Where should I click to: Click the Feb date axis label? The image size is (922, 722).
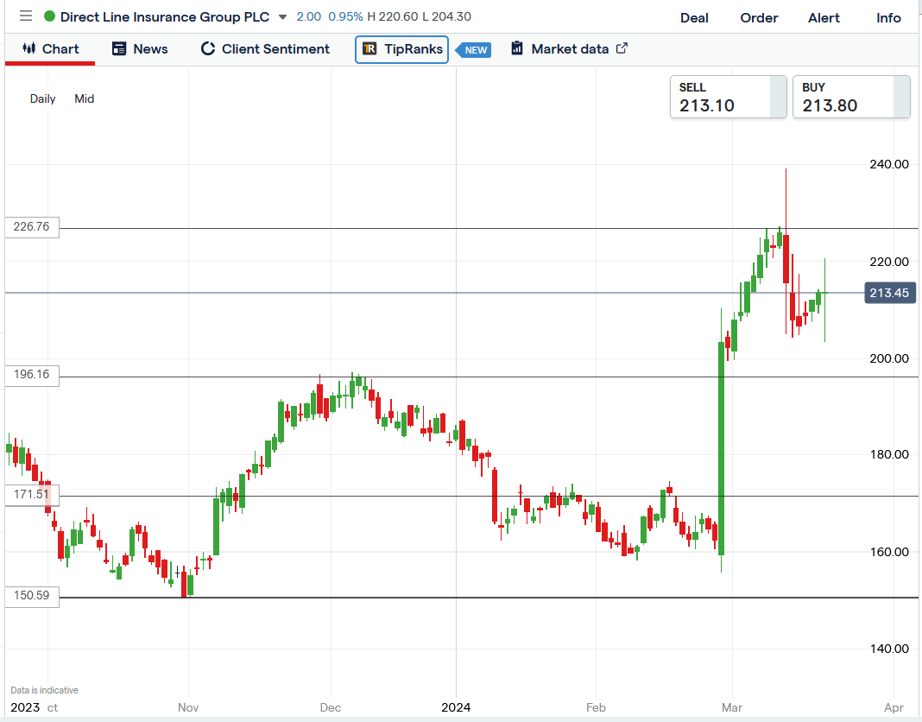coord(596,707)
